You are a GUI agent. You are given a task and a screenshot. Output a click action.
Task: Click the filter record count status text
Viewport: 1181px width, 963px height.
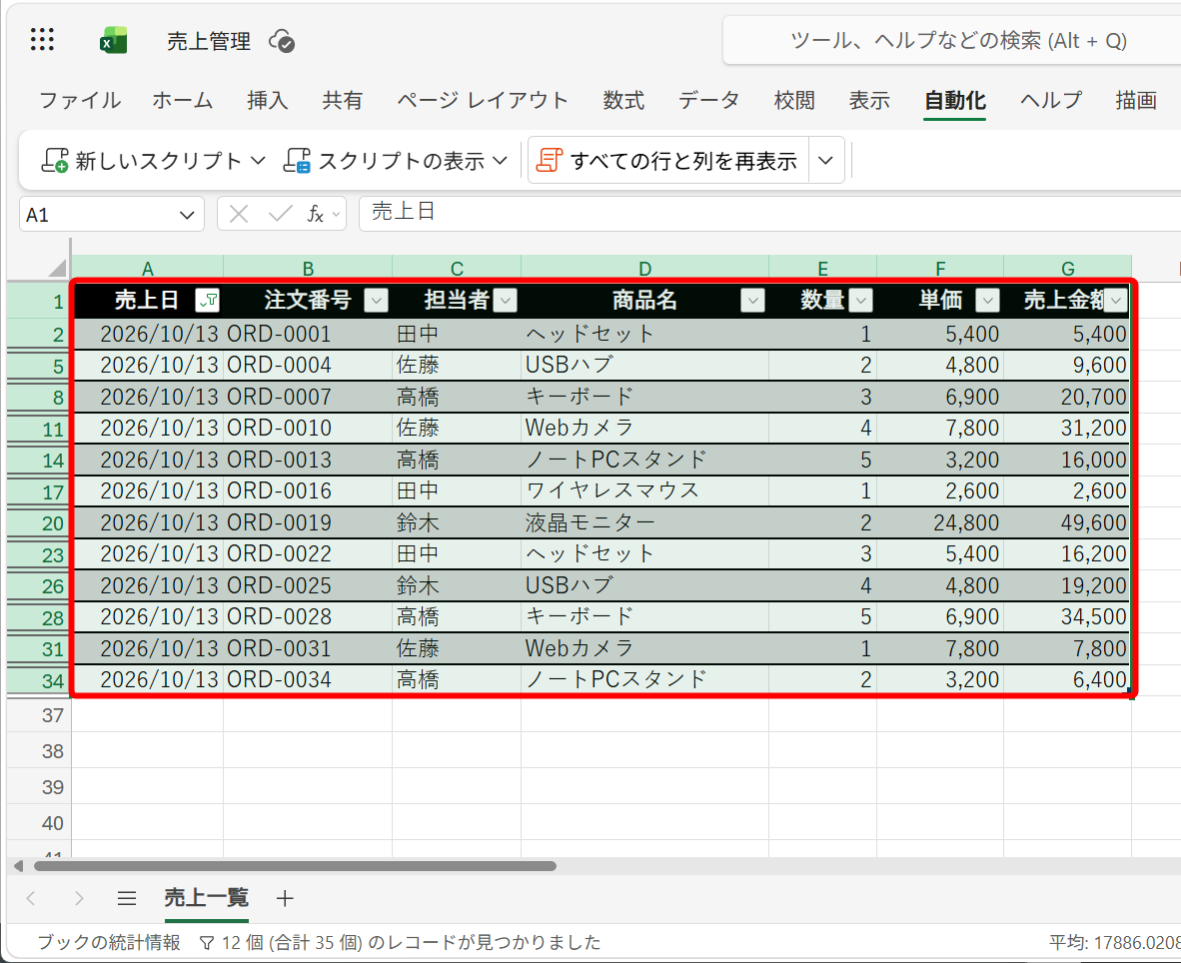click(400, 942)
